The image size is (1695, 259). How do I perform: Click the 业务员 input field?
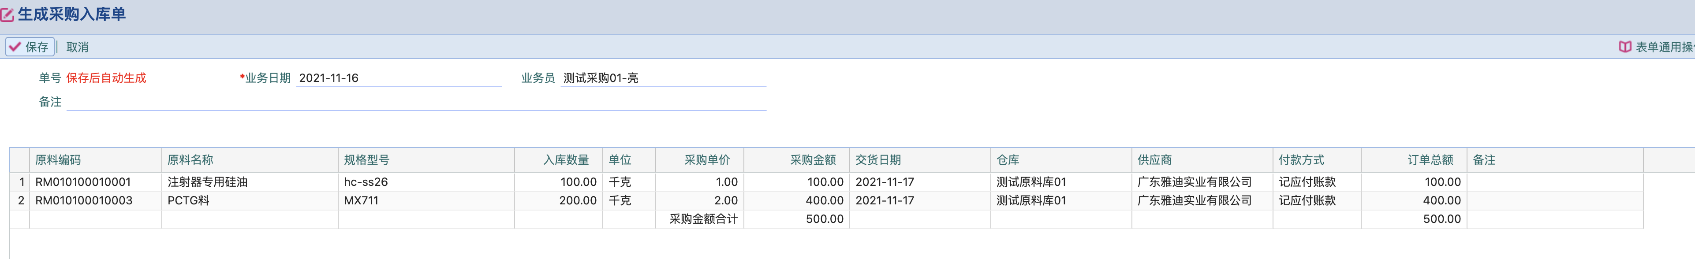coord(663,78)
